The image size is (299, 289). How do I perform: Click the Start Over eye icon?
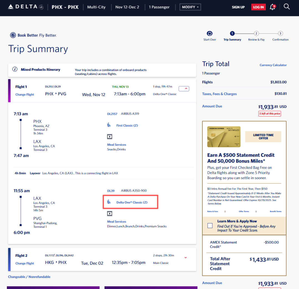pos(210,34)
